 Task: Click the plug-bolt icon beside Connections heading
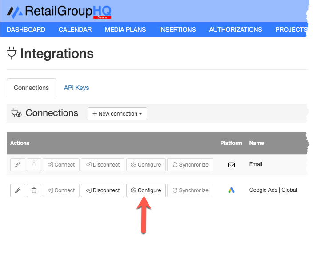[x=16, y=113]
